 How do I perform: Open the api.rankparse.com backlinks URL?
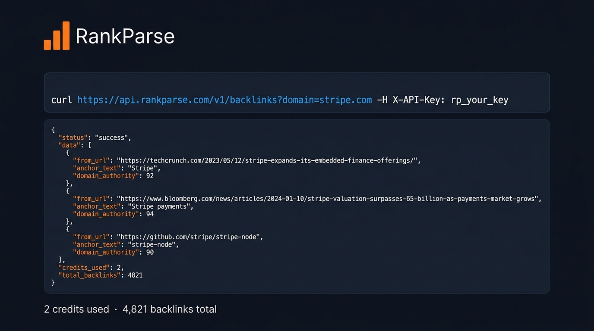click(x=224, y=100)
